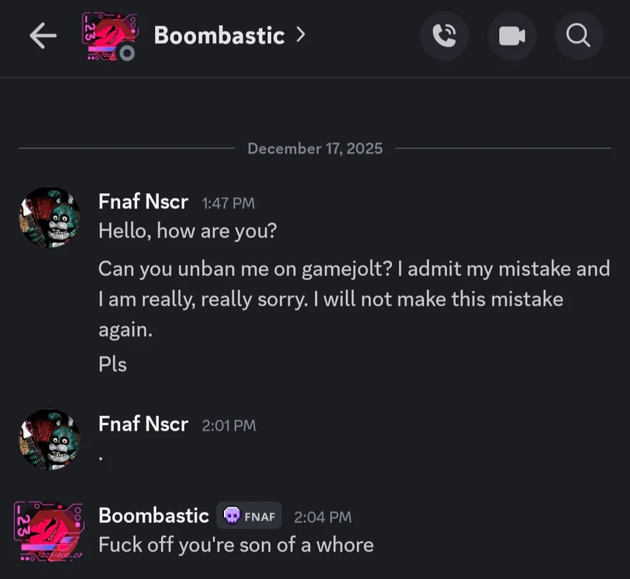Tap Boombastic's avatar beside the 2:04 PM message
The image size is (630, 579).
tap(49, 530)
